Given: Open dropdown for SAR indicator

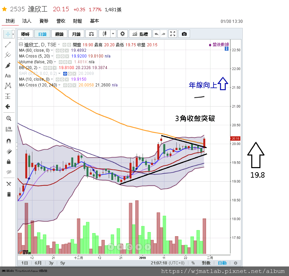Looking at the screenshot, I should point(60,74).
